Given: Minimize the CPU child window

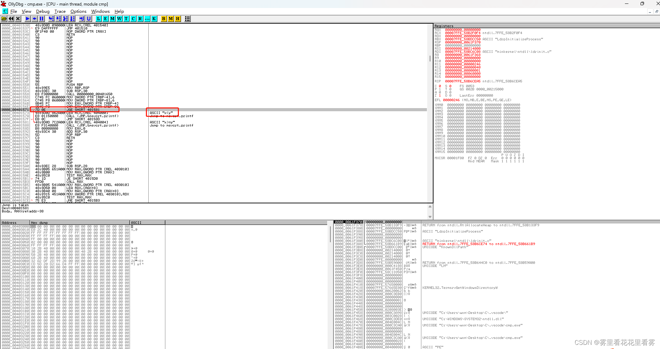Looking at the screenshot, I should pyautogui.click(x=650, y=11).
